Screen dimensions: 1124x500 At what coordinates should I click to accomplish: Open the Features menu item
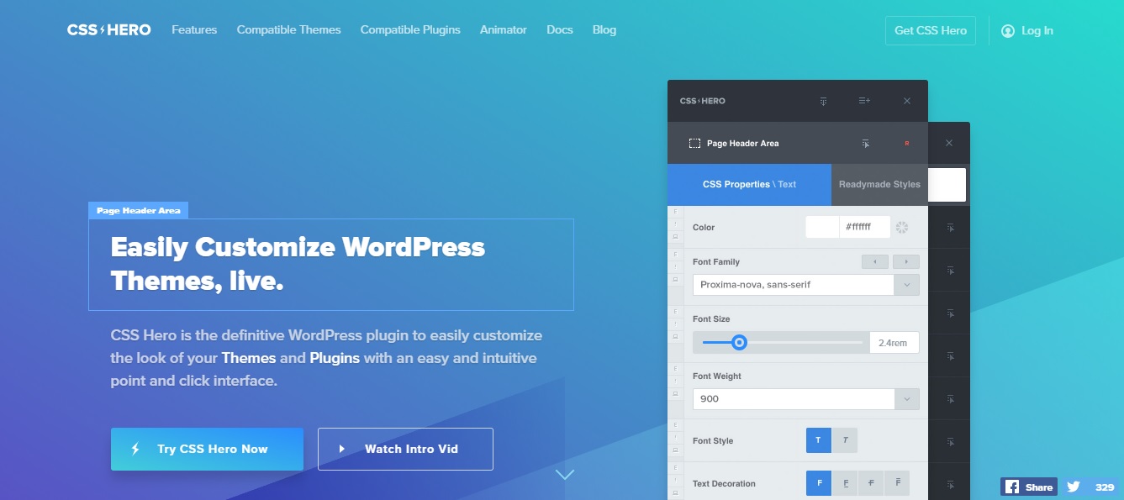pyautogui.click(x=194, y=30)
